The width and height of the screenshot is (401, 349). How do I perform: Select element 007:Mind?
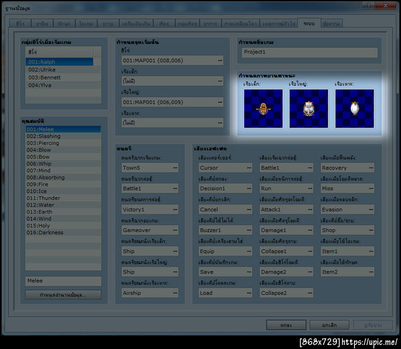pos(63,171)
